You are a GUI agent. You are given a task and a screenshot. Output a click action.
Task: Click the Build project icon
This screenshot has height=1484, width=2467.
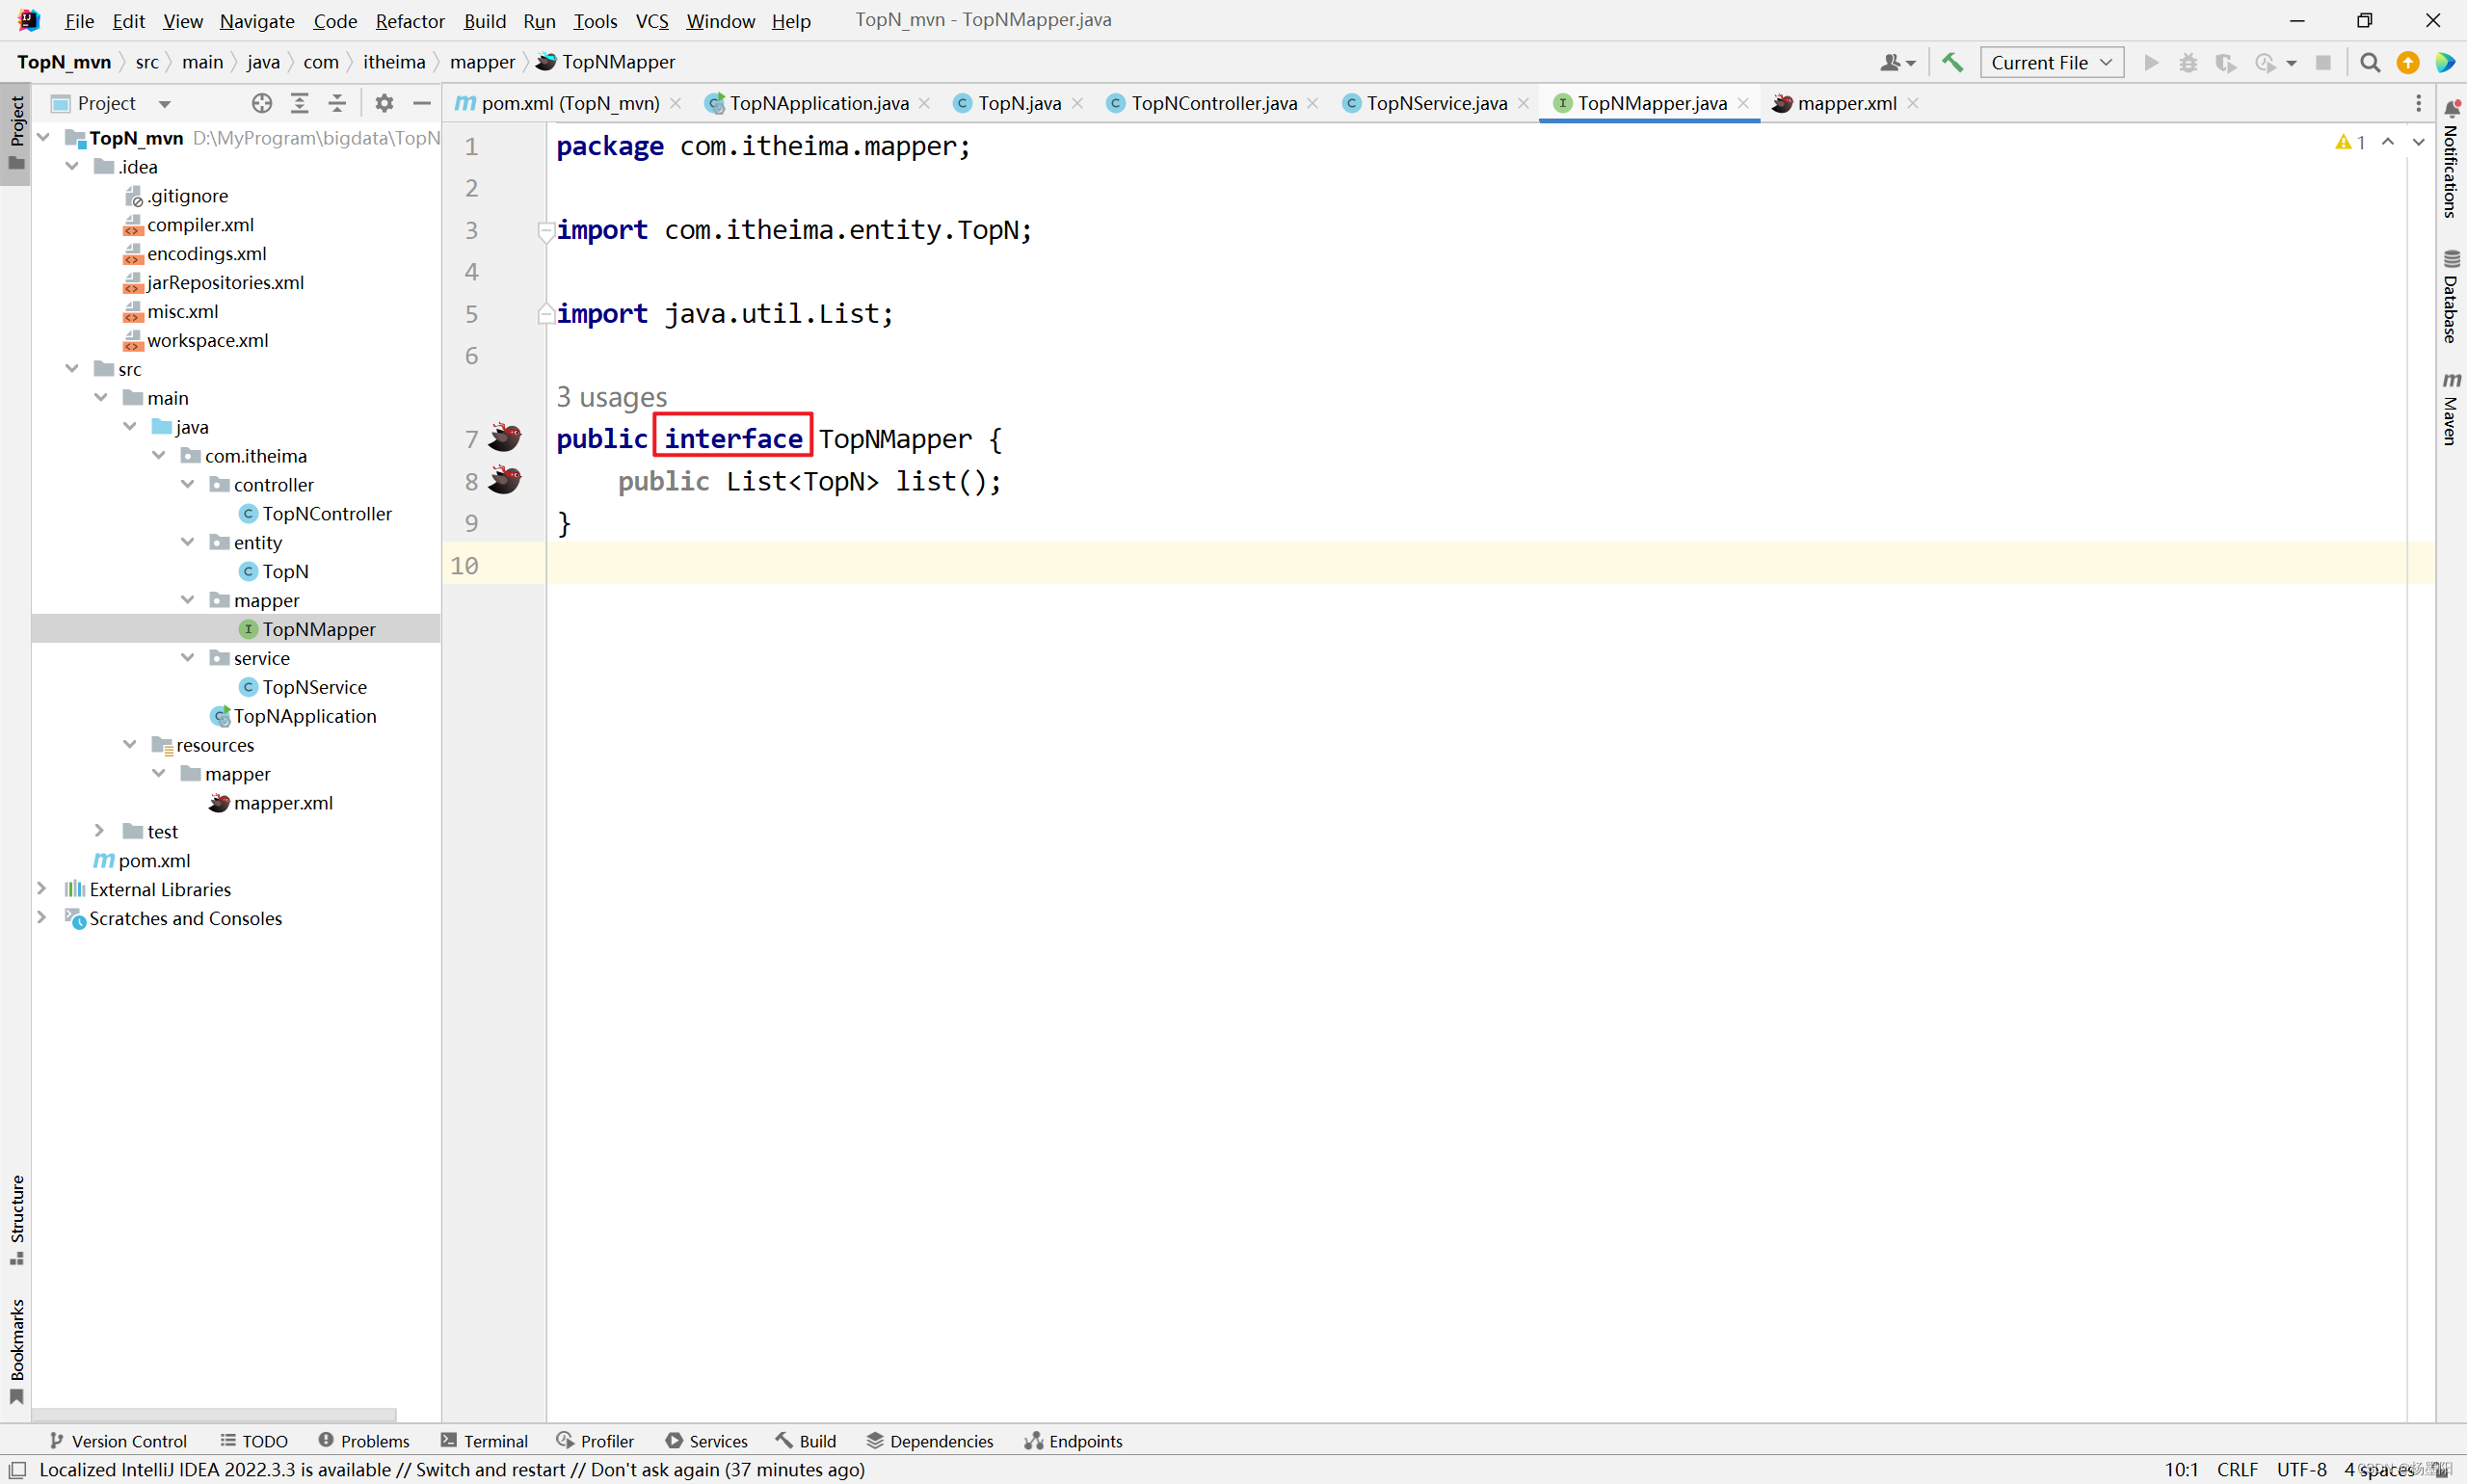[x=1952, y=62]
